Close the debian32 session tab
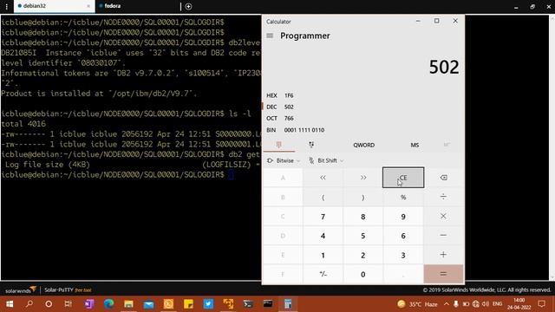The image size is (555, 312). pyautogui.click(x=88, y=6)
